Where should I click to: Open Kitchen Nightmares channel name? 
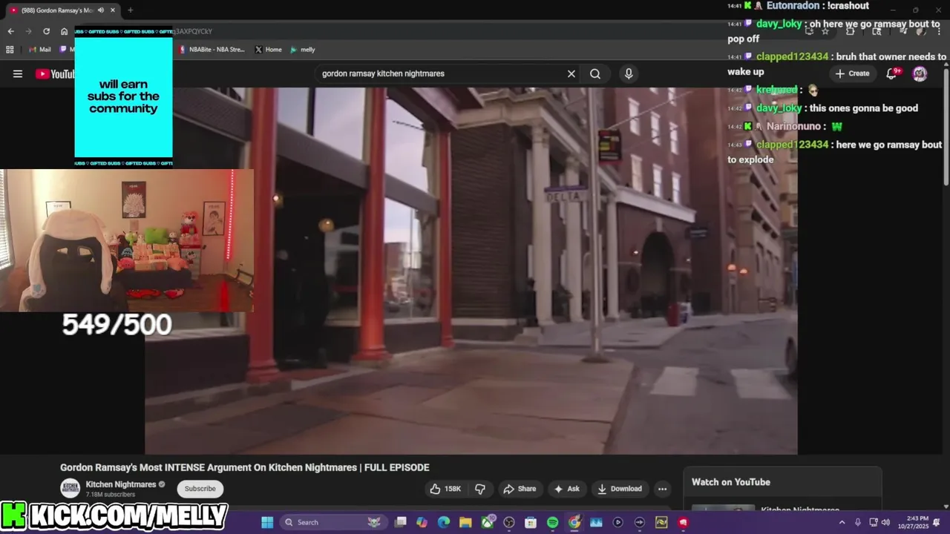coord(121,484)
